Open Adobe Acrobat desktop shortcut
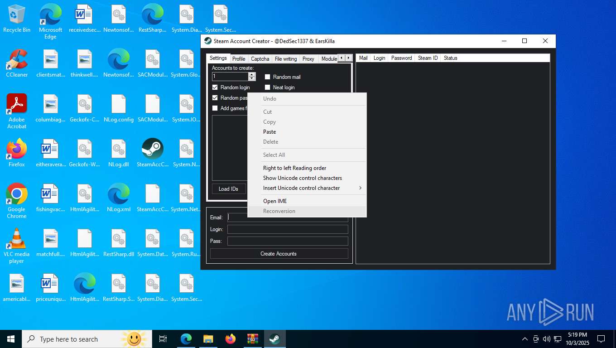The width and height of the screenshot is (616, 348). coord(17,111)
